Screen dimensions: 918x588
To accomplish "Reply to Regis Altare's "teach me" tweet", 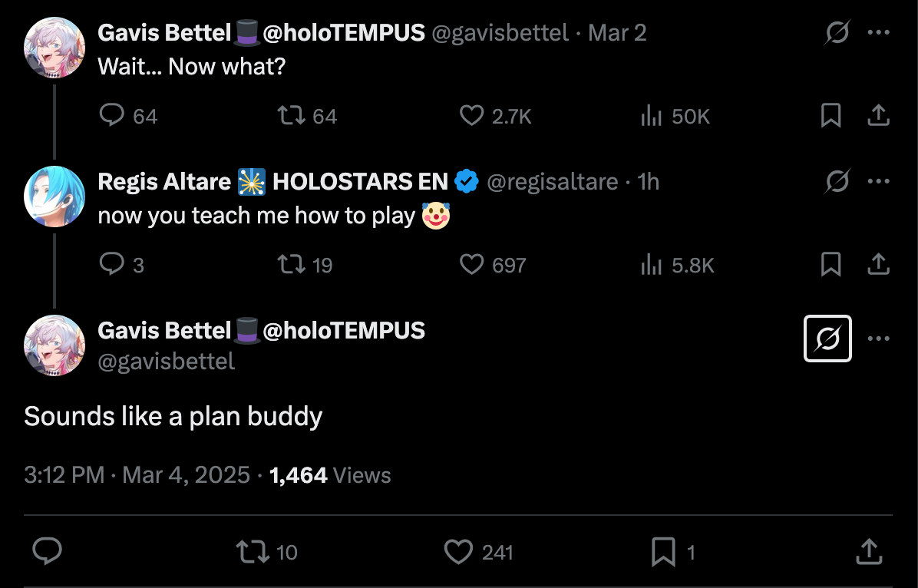I will tap(112, 265).
